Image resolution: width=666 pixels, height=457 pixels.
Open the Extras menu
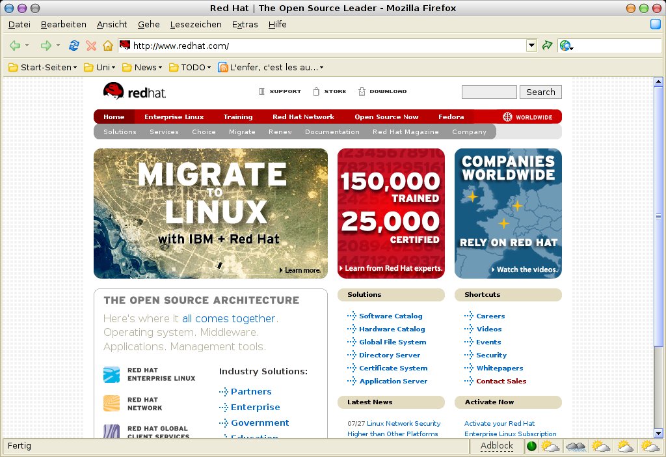coord(245,25)
